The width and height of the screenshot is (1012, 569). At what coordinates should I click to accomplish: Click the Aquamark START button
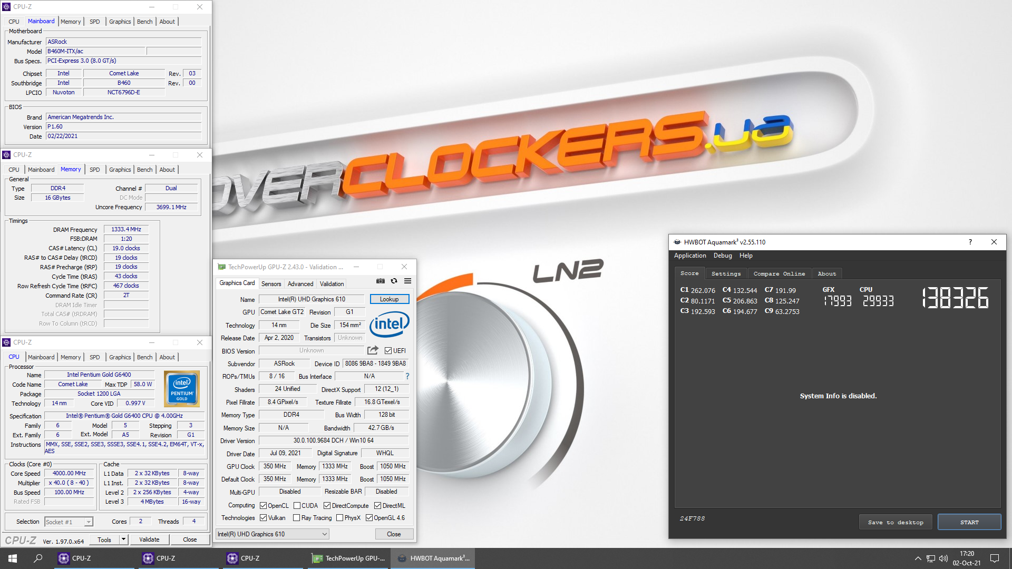point(969,522)
